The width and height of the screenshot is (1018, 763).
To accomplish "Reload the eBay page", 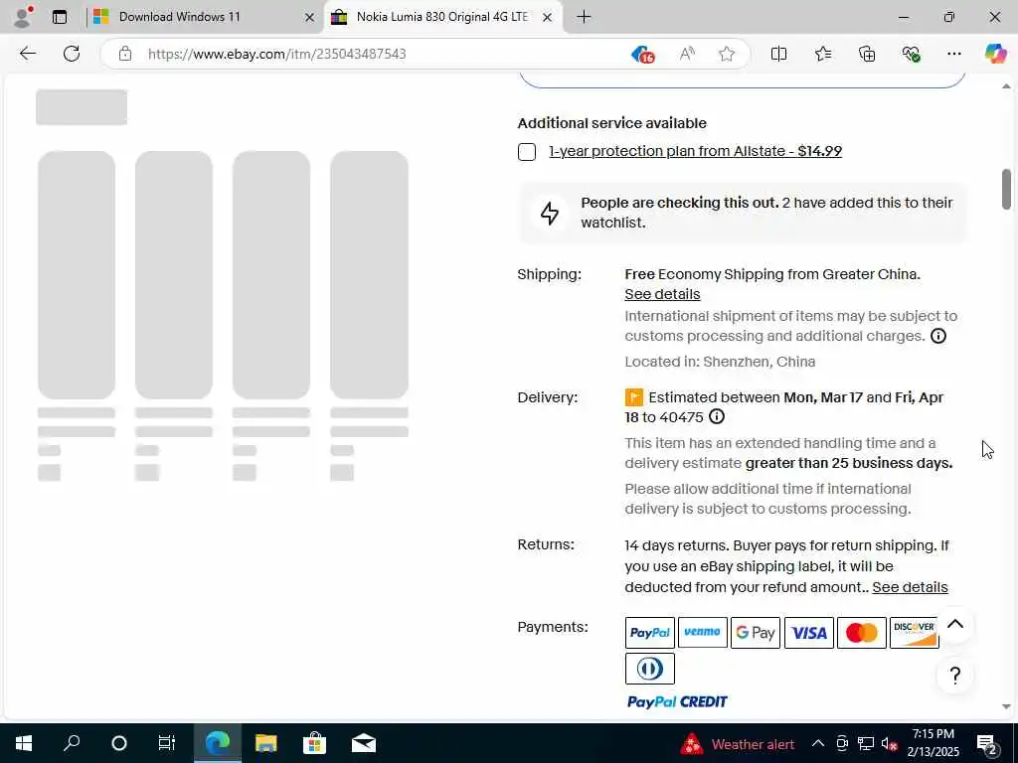I will (x=72, y=54).
